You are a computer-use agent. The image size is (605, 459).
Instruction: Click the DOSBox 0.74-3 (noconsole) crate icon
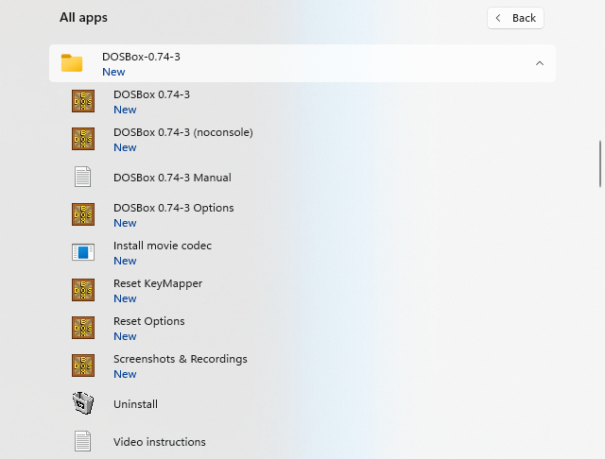pos(83,139)
